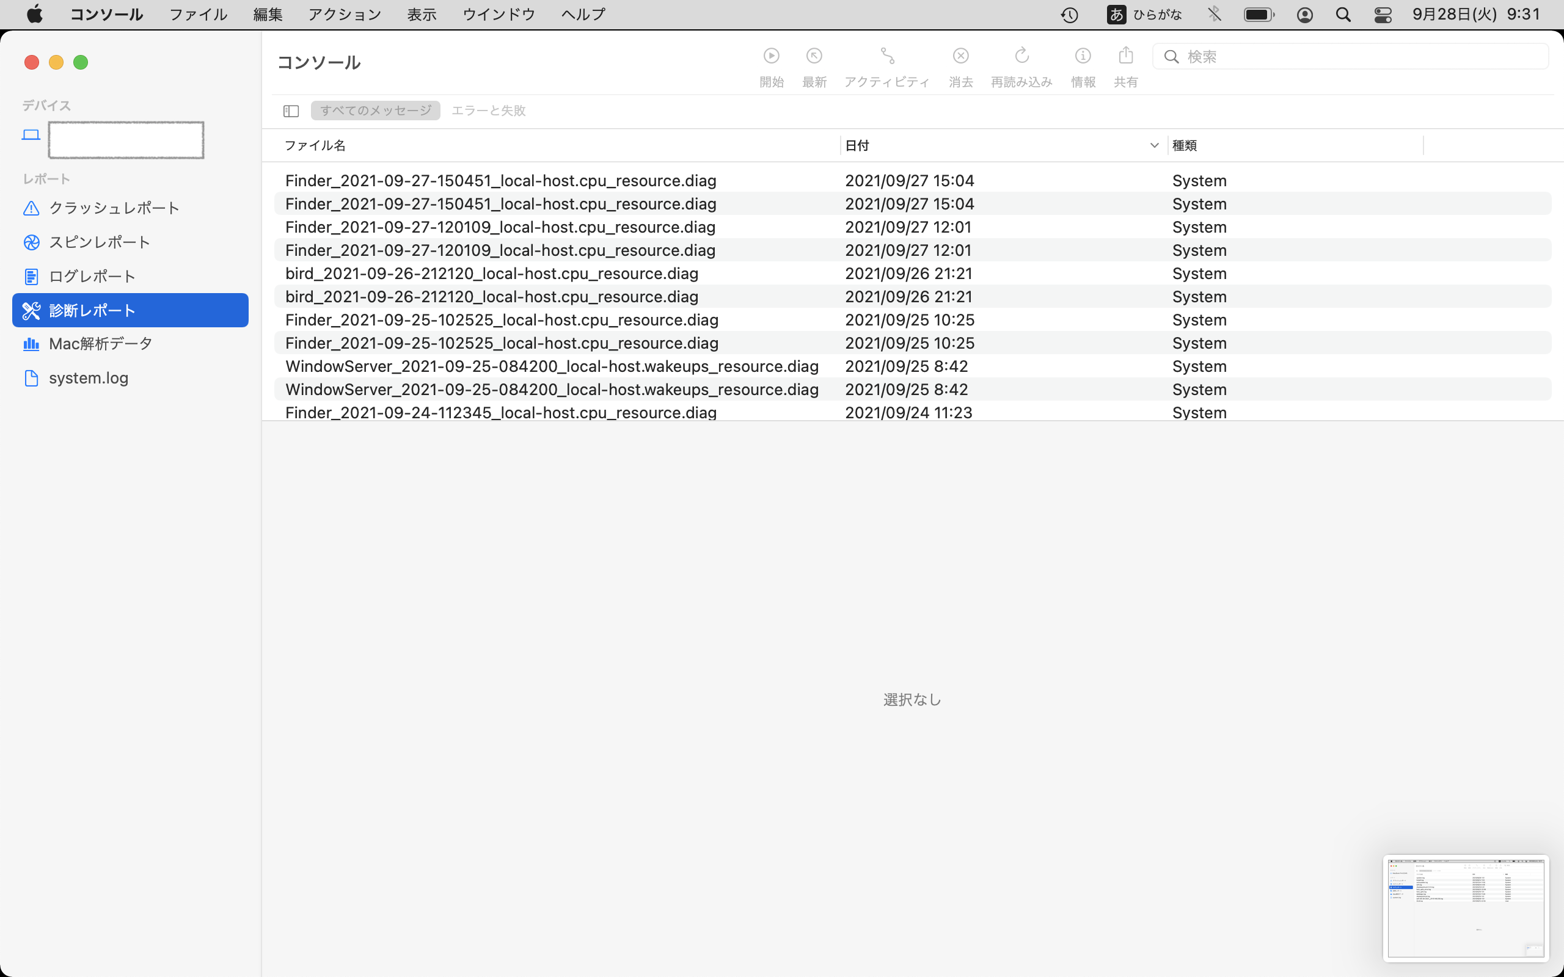This screenshot has width=1564, height=977.
Task: Open クラッシュレポート in sidebar
Action: [x=114, y=208]
